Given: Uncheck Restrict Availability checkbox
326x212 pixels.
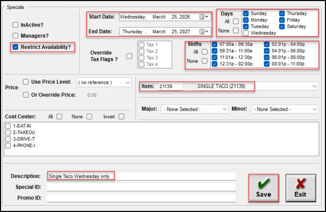Looking at the screenshot, I should tap(15, 47).
